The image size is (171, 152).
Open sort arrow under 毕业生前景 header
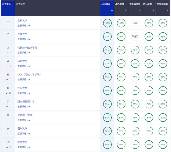(x=168, y=11)
